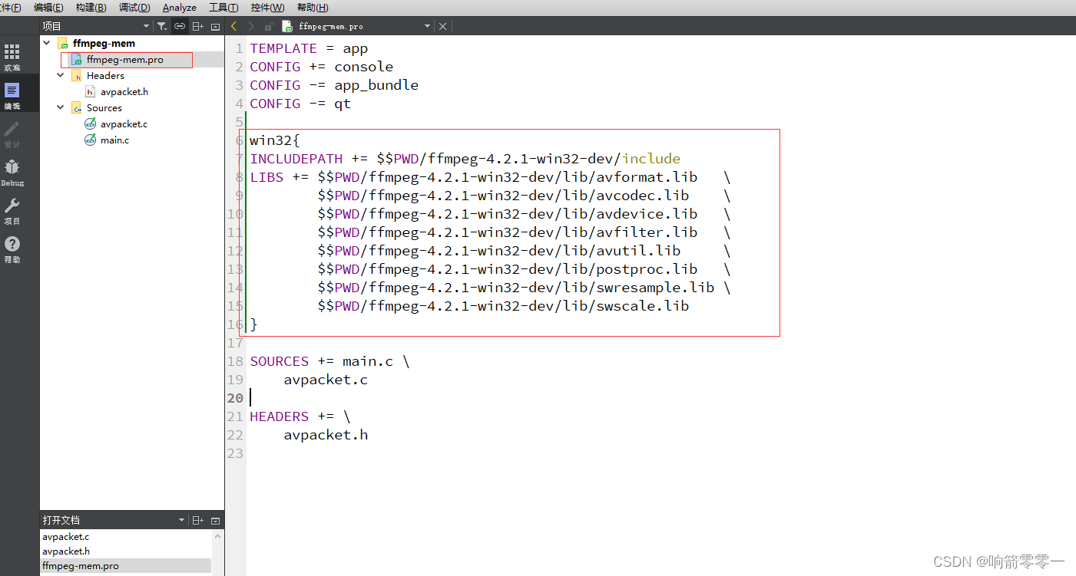The width and height of the screenshot is (1076, 576).
Task: Split the Projects panel view
Action: (x=197, y=26)
